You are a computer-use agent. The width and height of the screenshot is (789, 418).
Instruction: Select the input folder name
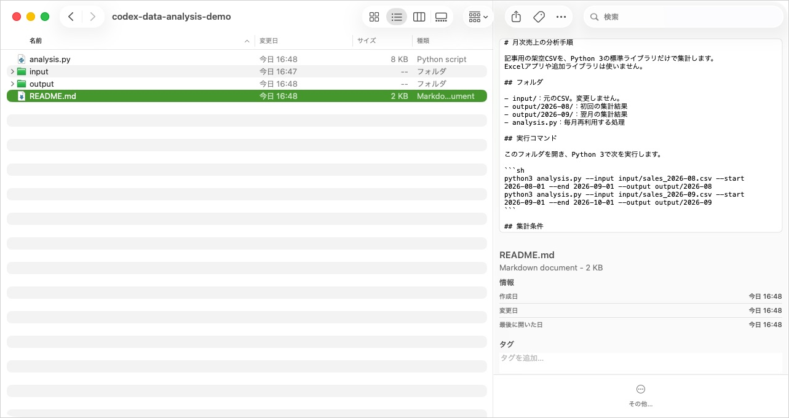39,72
